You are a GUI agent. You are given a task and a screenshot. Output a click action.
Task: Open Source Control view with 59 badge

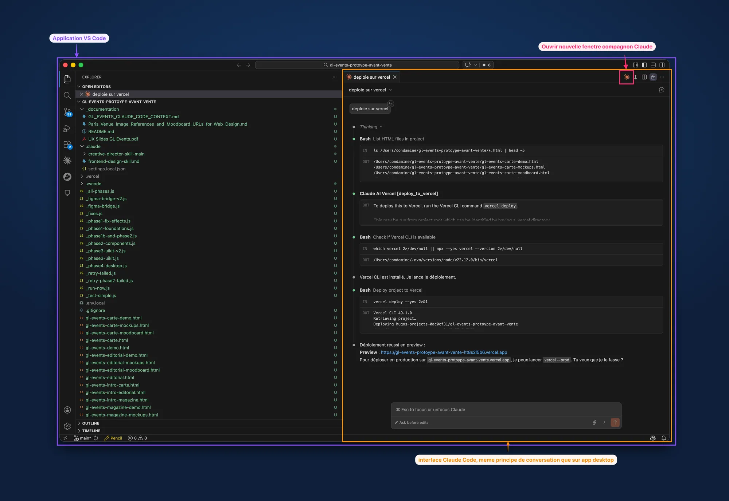tap(67, 112)
